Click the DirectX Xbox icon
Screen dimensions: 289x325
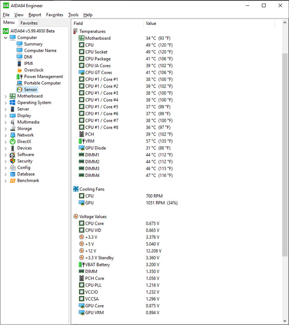[x=13, y=142]
